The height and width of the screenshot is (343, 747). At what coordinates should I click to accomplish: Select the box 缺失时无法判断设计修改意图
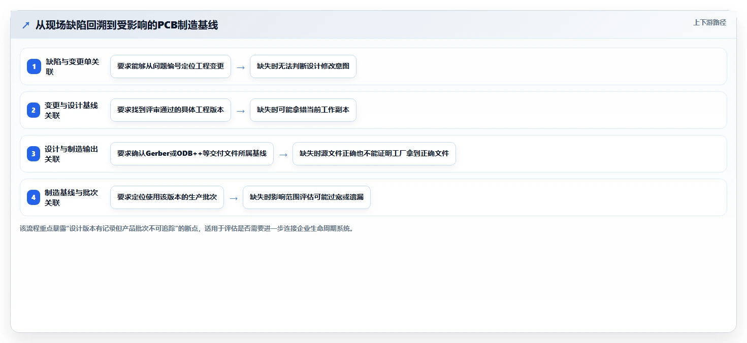click(x=303, y=66)
